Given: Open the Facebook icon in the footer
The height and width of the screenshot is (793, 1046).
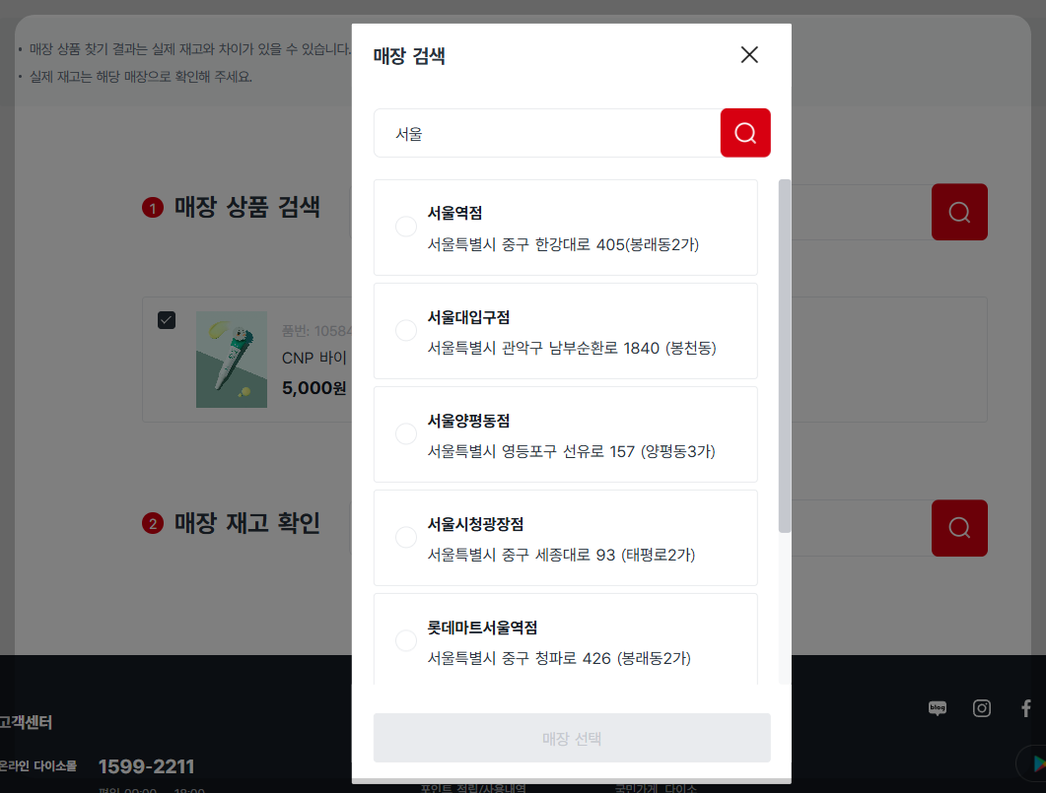Looking at the screenshot, I should (x=1026, y=707).
